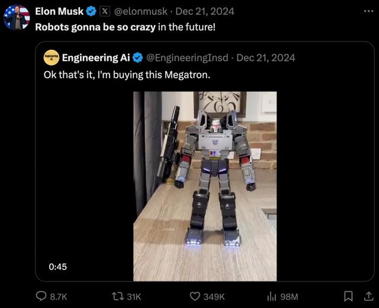Click the Engineering Ai avatar icon

tap(52, 57)
